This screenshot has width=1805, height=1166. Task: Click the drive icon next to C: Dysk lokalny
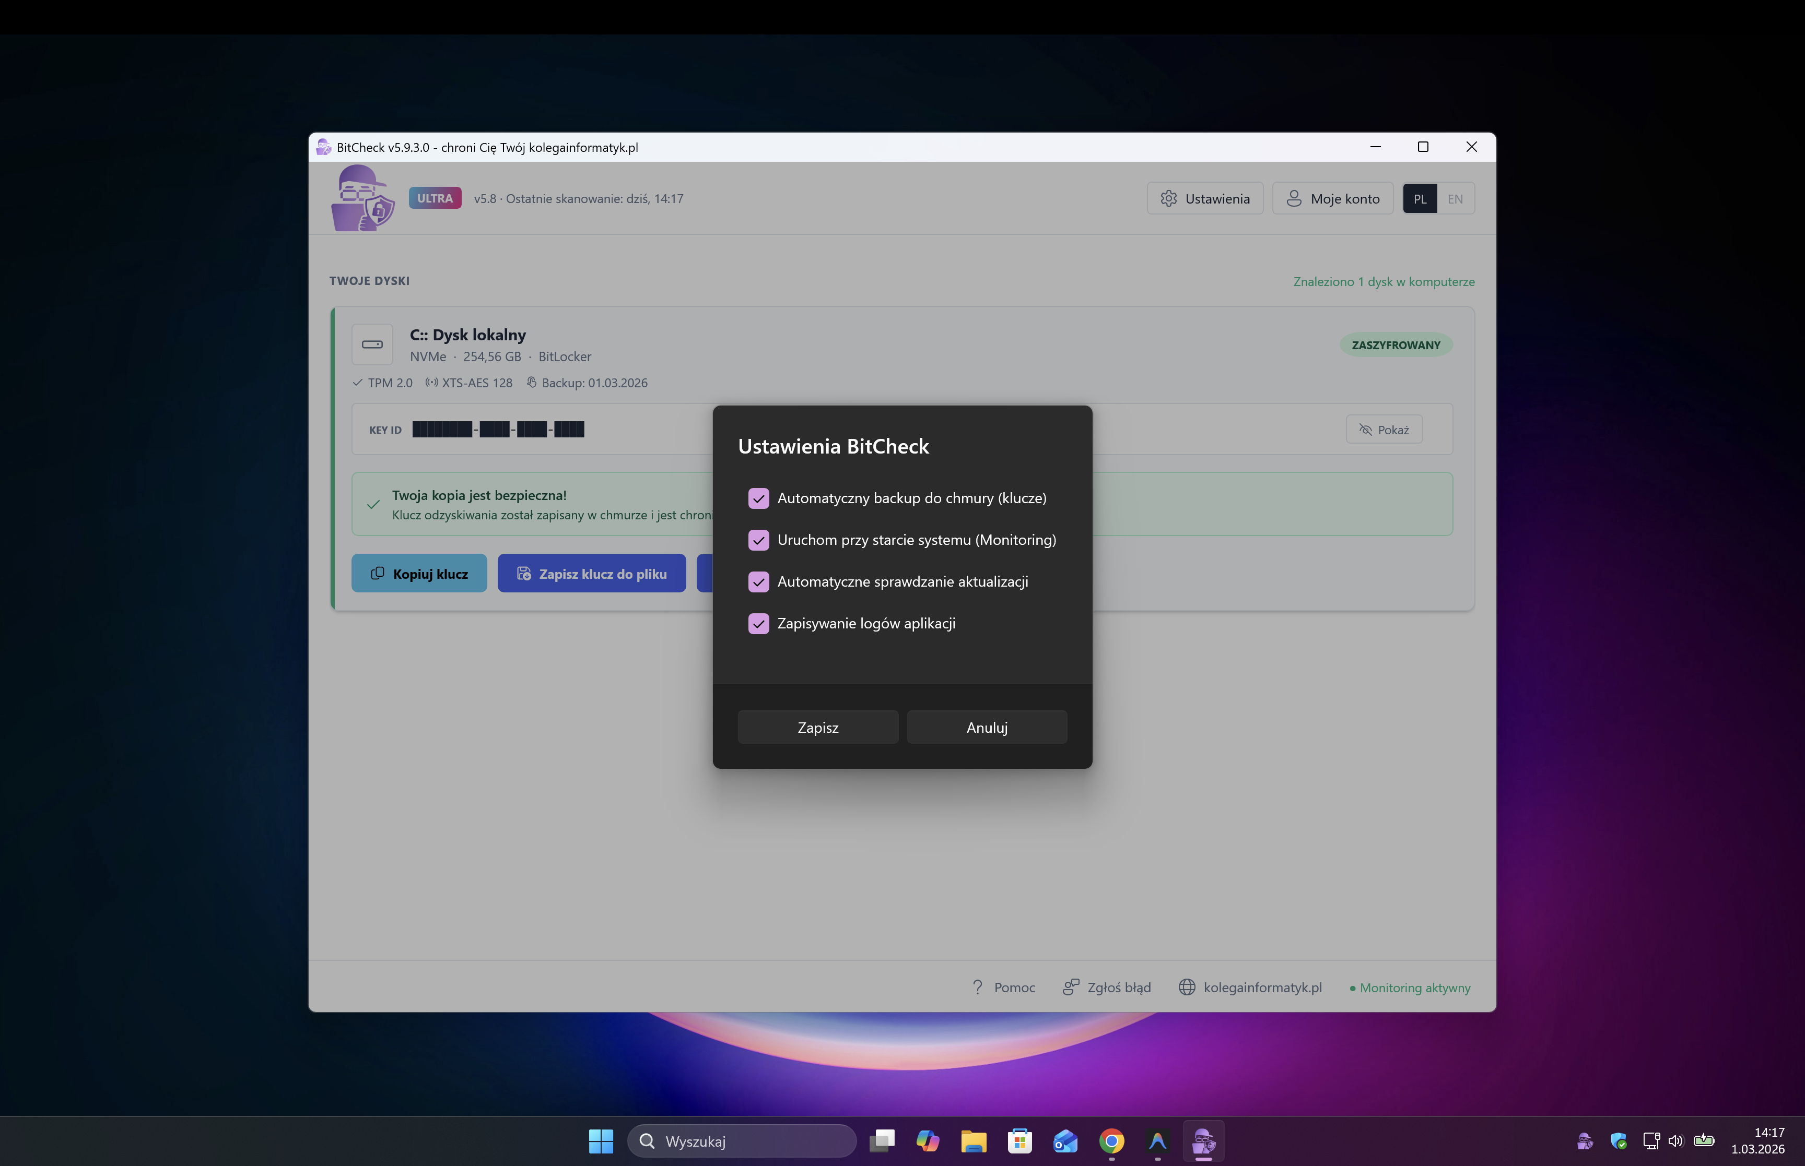click(x=372, y=344)
